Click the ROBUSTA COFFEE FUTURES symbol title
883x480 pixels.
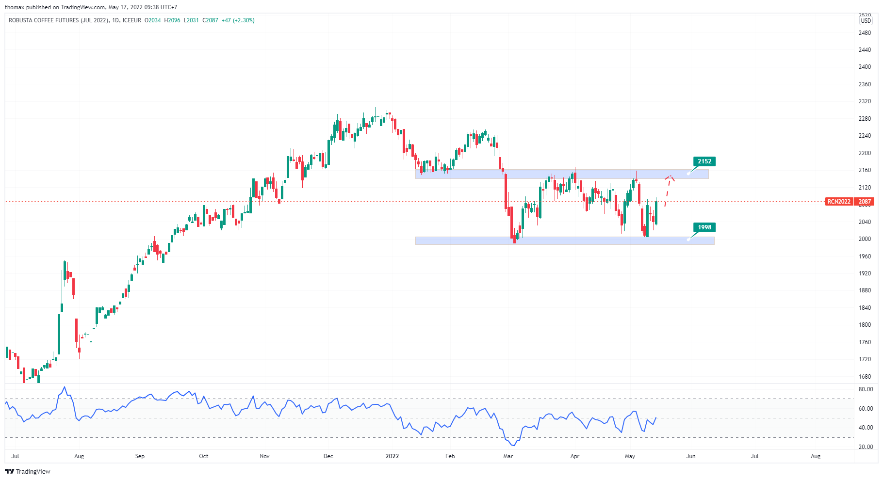click(x=59, y=20)
